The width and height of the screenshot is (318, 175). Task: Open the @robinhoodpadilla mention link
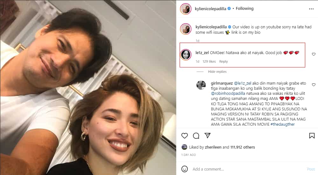[x=228, y=94]
